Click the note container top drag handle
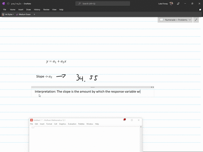Screen dimensions: 203x152 [x=93, y=87]
